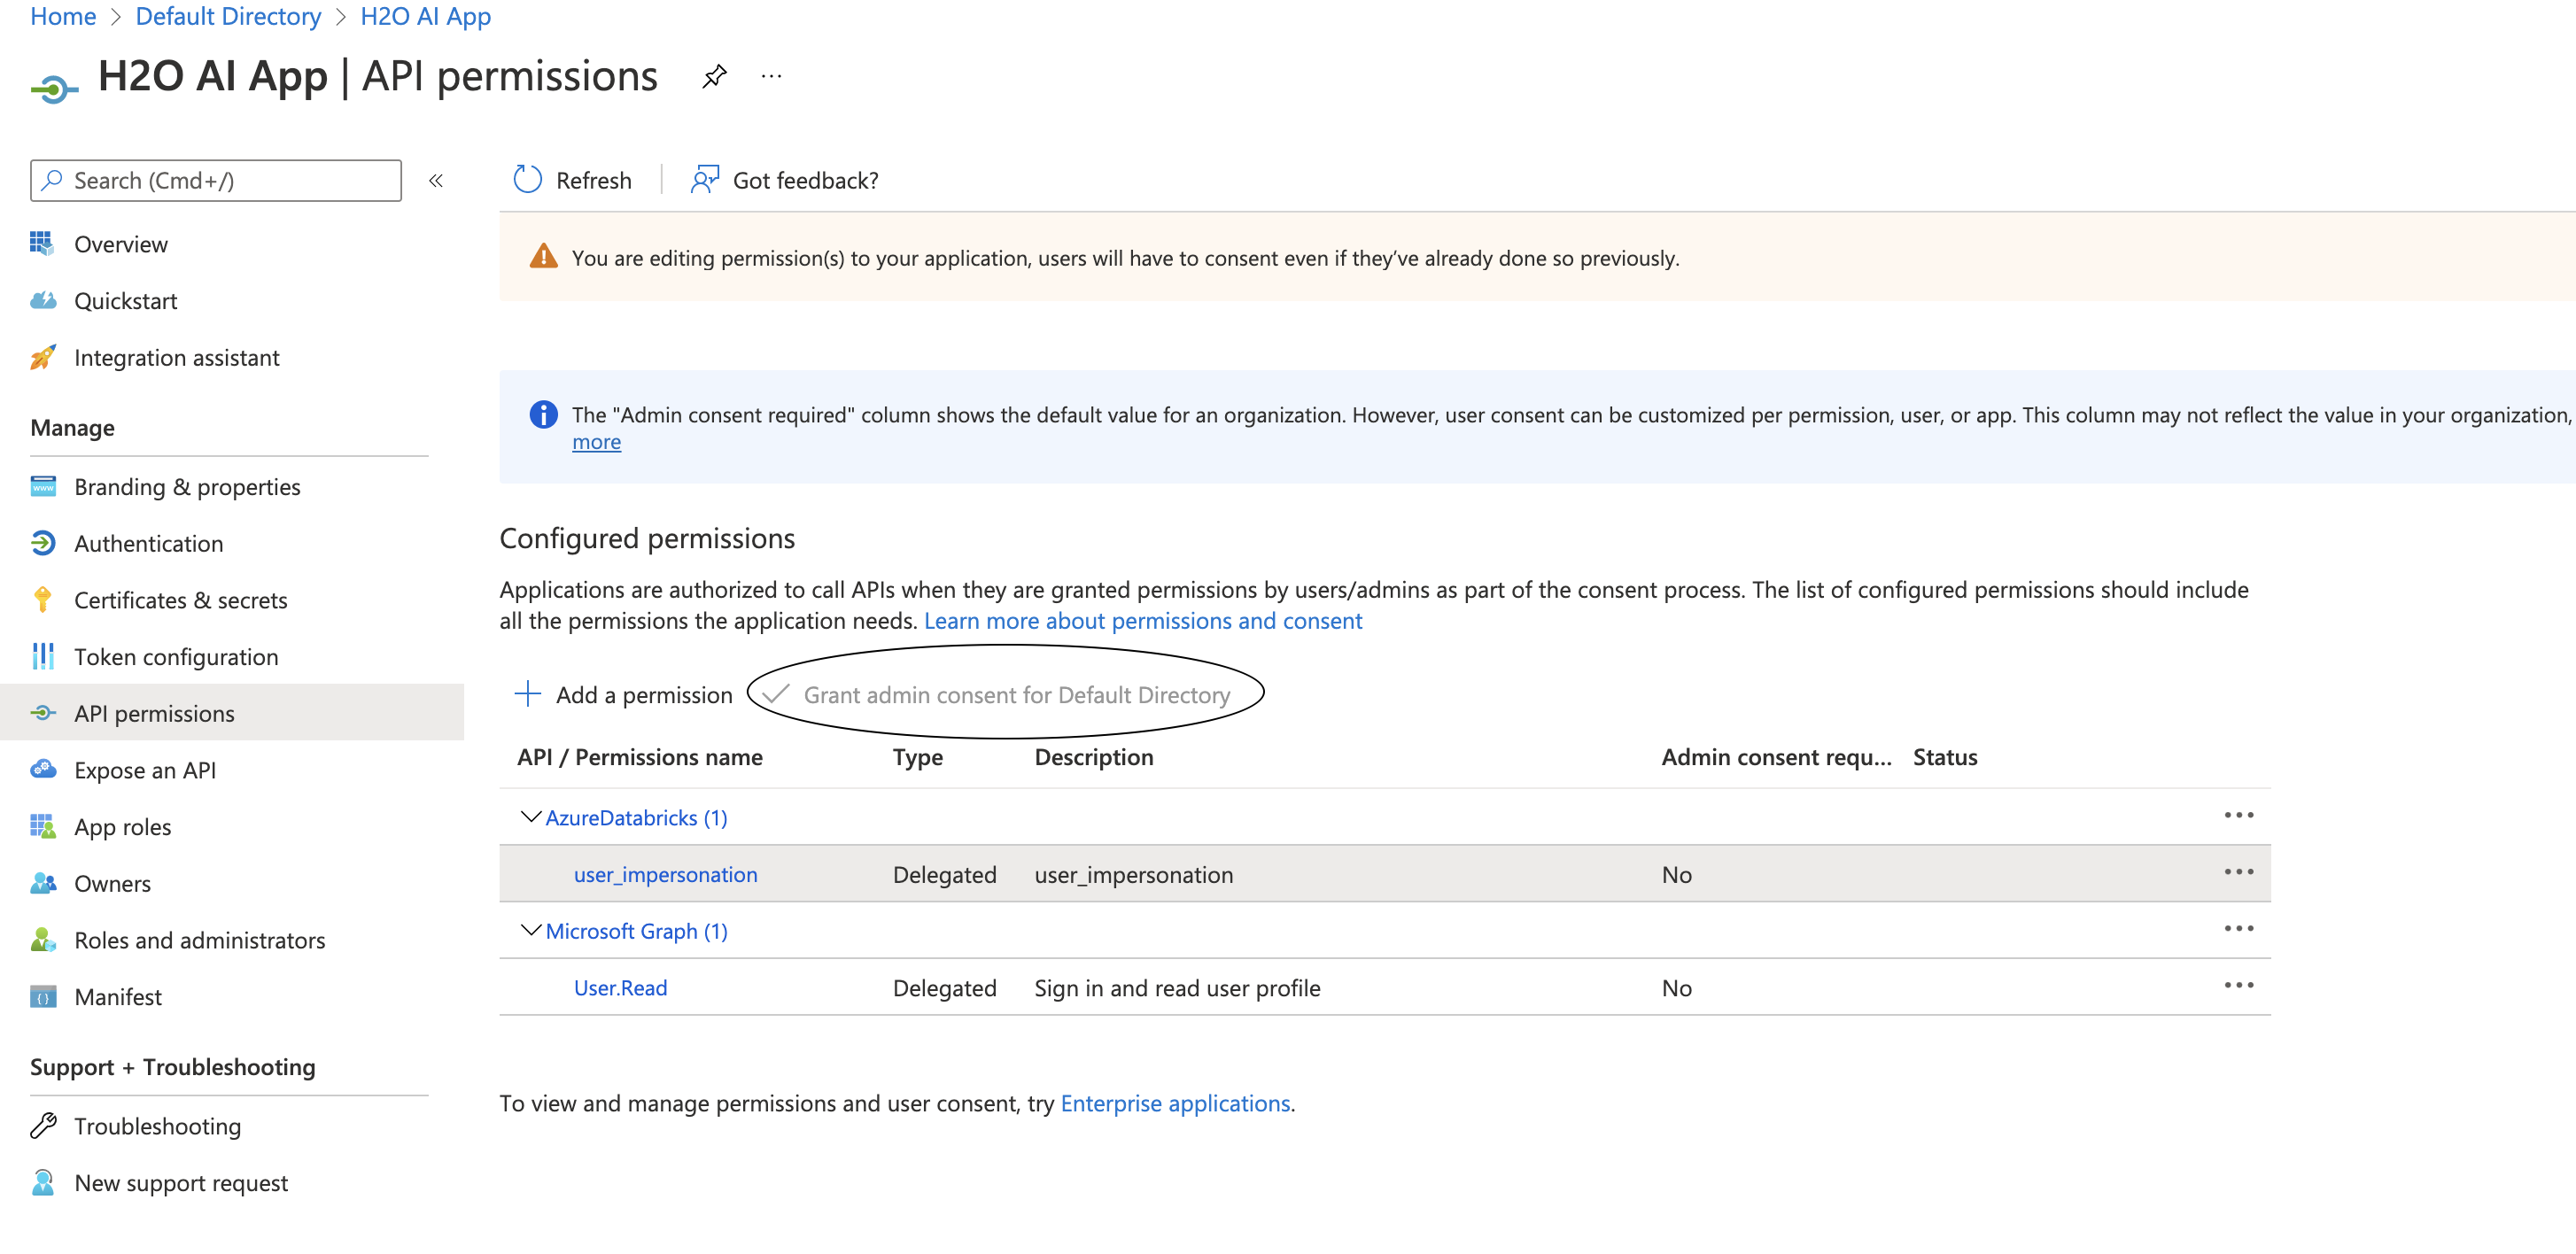Click the Manifest file icon
The width and height of the screenshot is (2576, 1254).
[x=43, y=997]
